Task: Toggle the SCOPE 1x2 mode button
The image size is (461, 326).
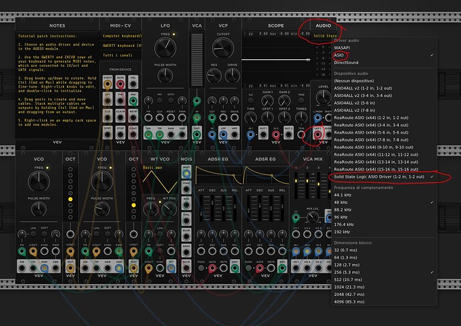Action: tap(251, 100)
